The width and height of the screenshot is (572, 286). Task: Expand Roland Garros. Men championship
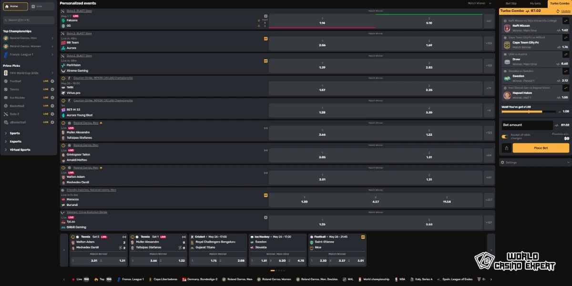point(29,38)
